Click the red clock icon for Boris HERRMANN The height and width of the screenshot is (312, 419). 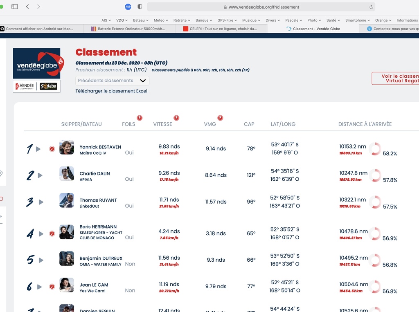[52, 234]
